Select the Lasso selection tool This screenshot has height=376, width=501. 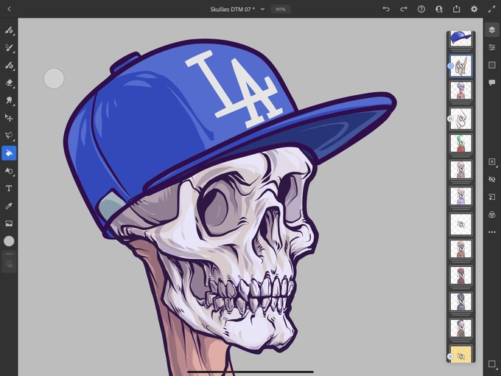[9, 135]
